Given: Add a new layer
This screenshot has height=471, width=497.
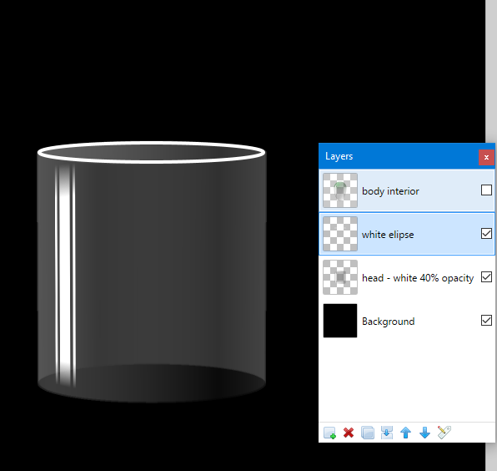Looking at the screenshot, I should click(x=329, y=433).
